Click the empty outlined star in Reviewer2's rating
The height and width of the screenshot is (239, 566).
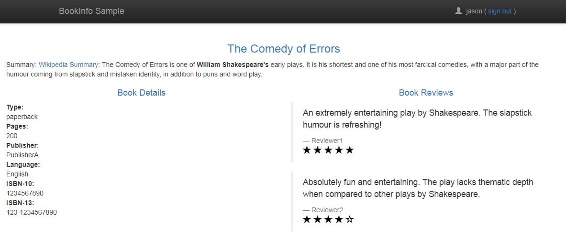tap(349, 219)
